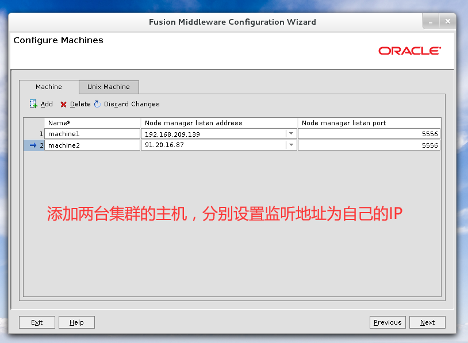
Task: Edit the machine2 name field
Action: (92, 145)
